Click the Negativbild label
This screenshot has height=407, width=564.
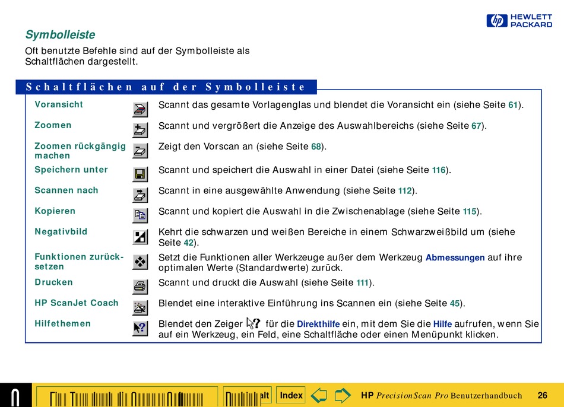coord(61,232)
